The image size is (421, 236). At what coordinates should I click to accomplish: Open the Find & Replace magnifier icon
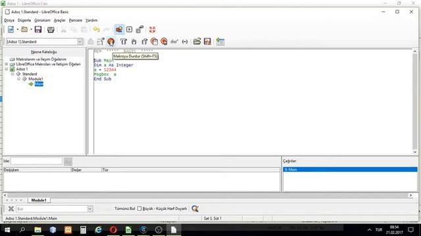click(x=195, y=208)
